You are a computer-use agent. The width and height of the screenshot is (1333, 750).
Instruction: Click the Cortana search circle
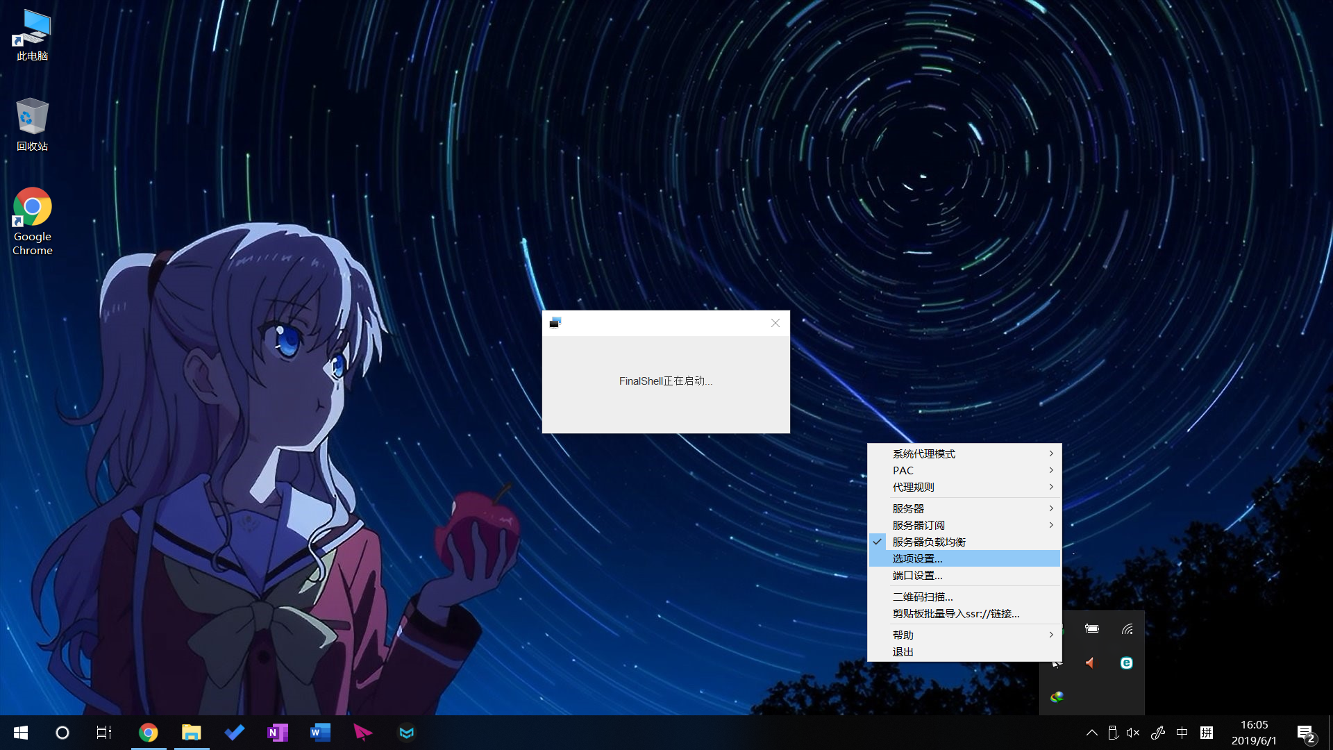[x=62, y=733]
